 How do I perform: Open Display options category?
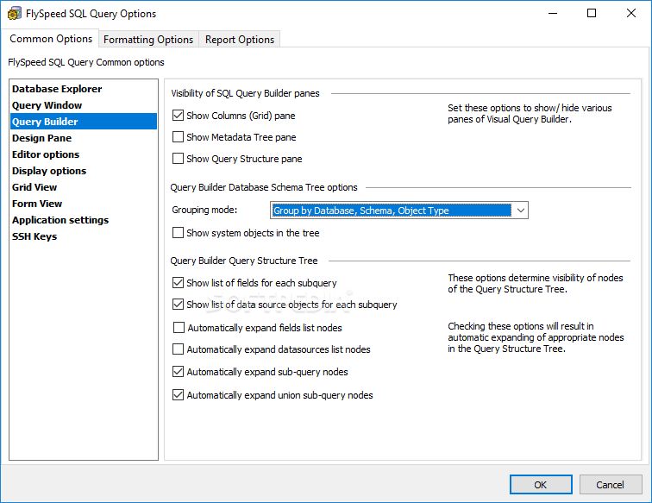[x=83, y=171]
